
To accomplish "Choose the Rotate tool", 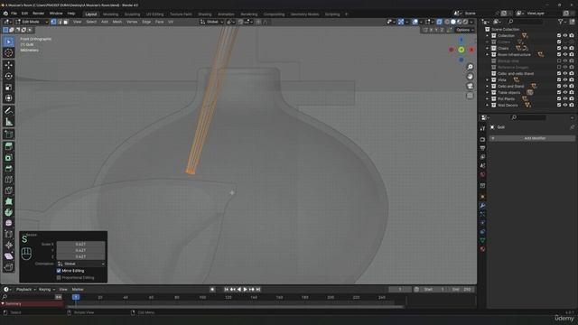I will point(8,76).
